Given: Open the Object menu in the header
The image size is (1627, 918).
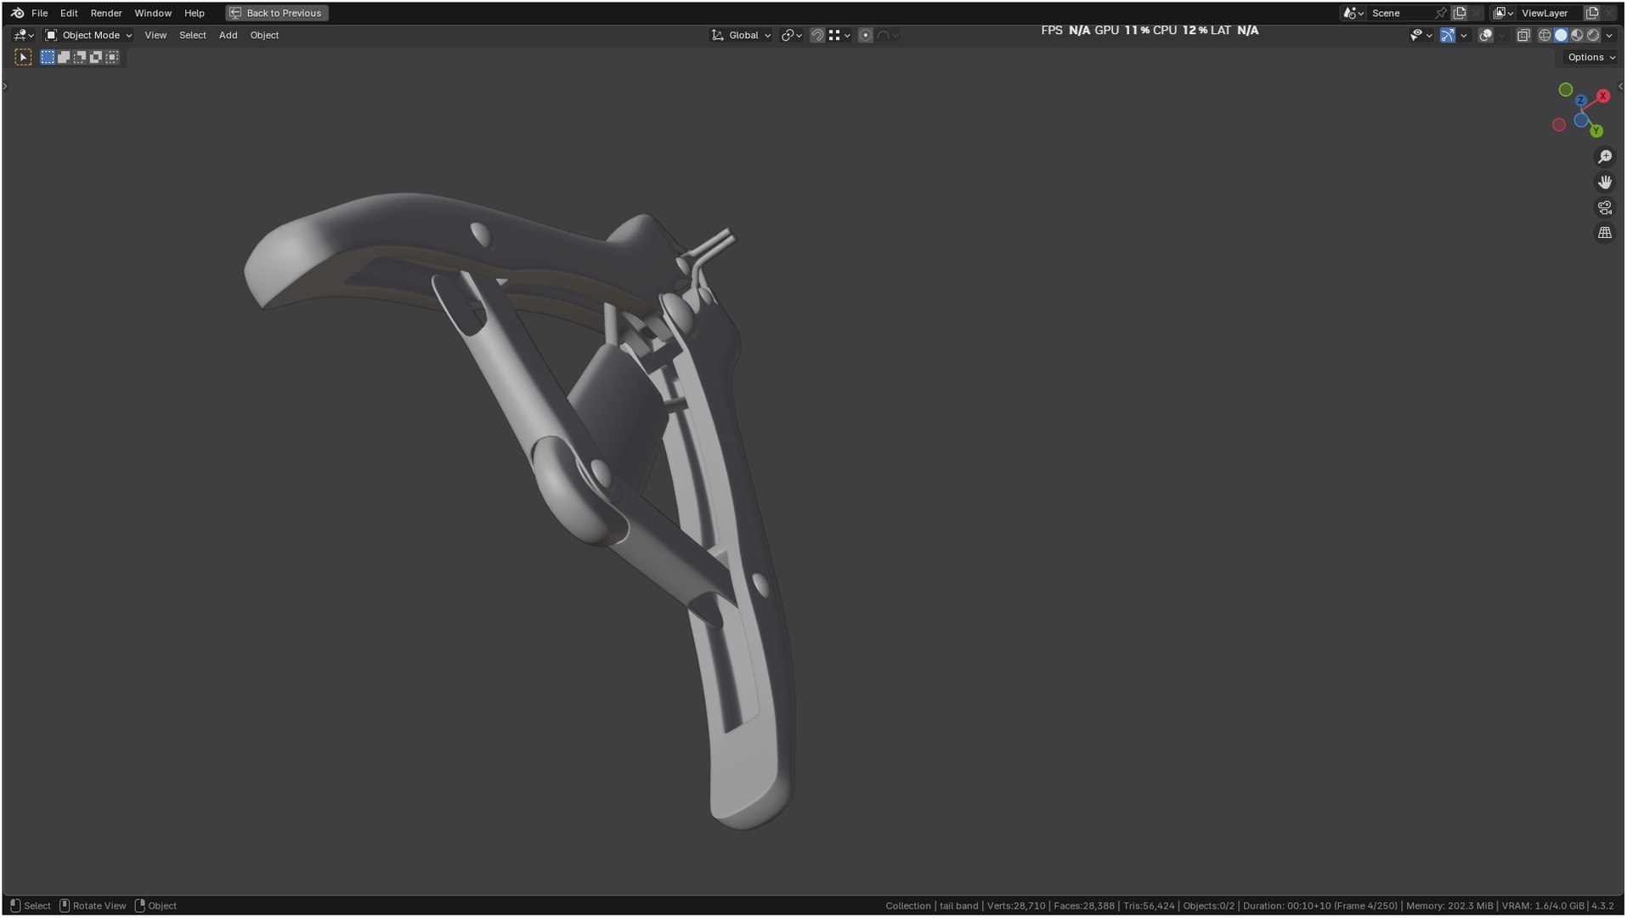Looking at the screenshot, I should click(x=264, y=35).
